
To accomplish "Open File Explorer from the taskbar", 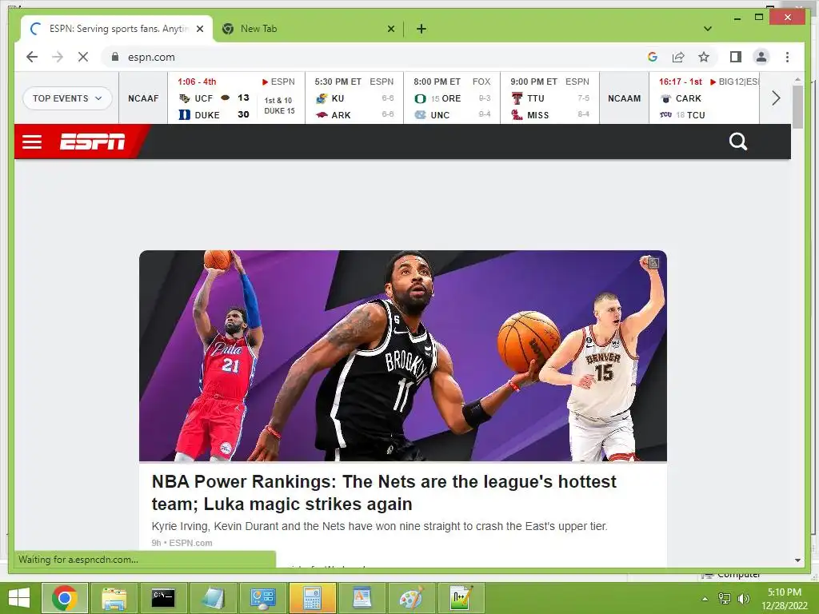I will point(114,598).
